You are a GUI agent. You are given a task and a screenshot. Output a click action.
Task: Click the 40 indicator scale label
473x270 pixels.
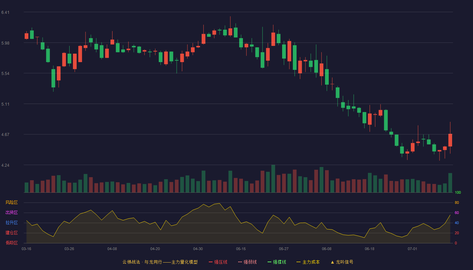(457, 223)
